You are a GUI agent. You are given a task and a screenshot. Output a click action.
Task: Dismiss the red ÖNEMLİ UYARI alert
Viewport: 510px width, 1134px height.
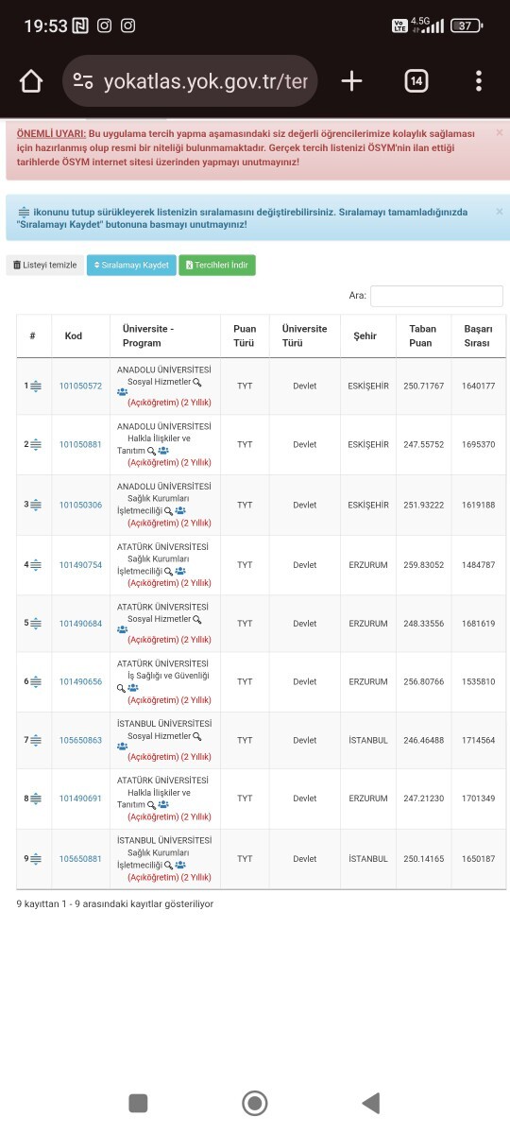coord(500,133)
